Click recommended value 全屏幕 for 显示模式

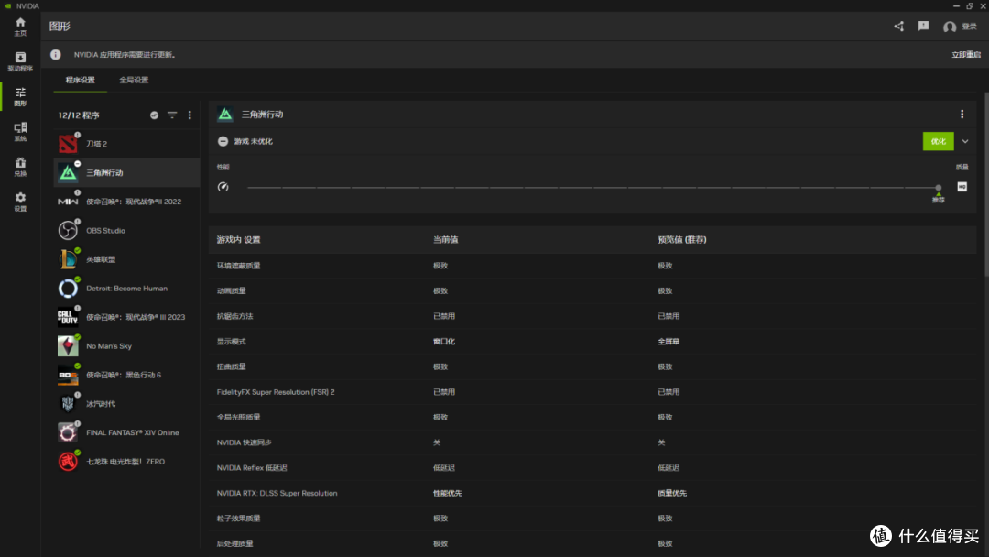(668, 342)
